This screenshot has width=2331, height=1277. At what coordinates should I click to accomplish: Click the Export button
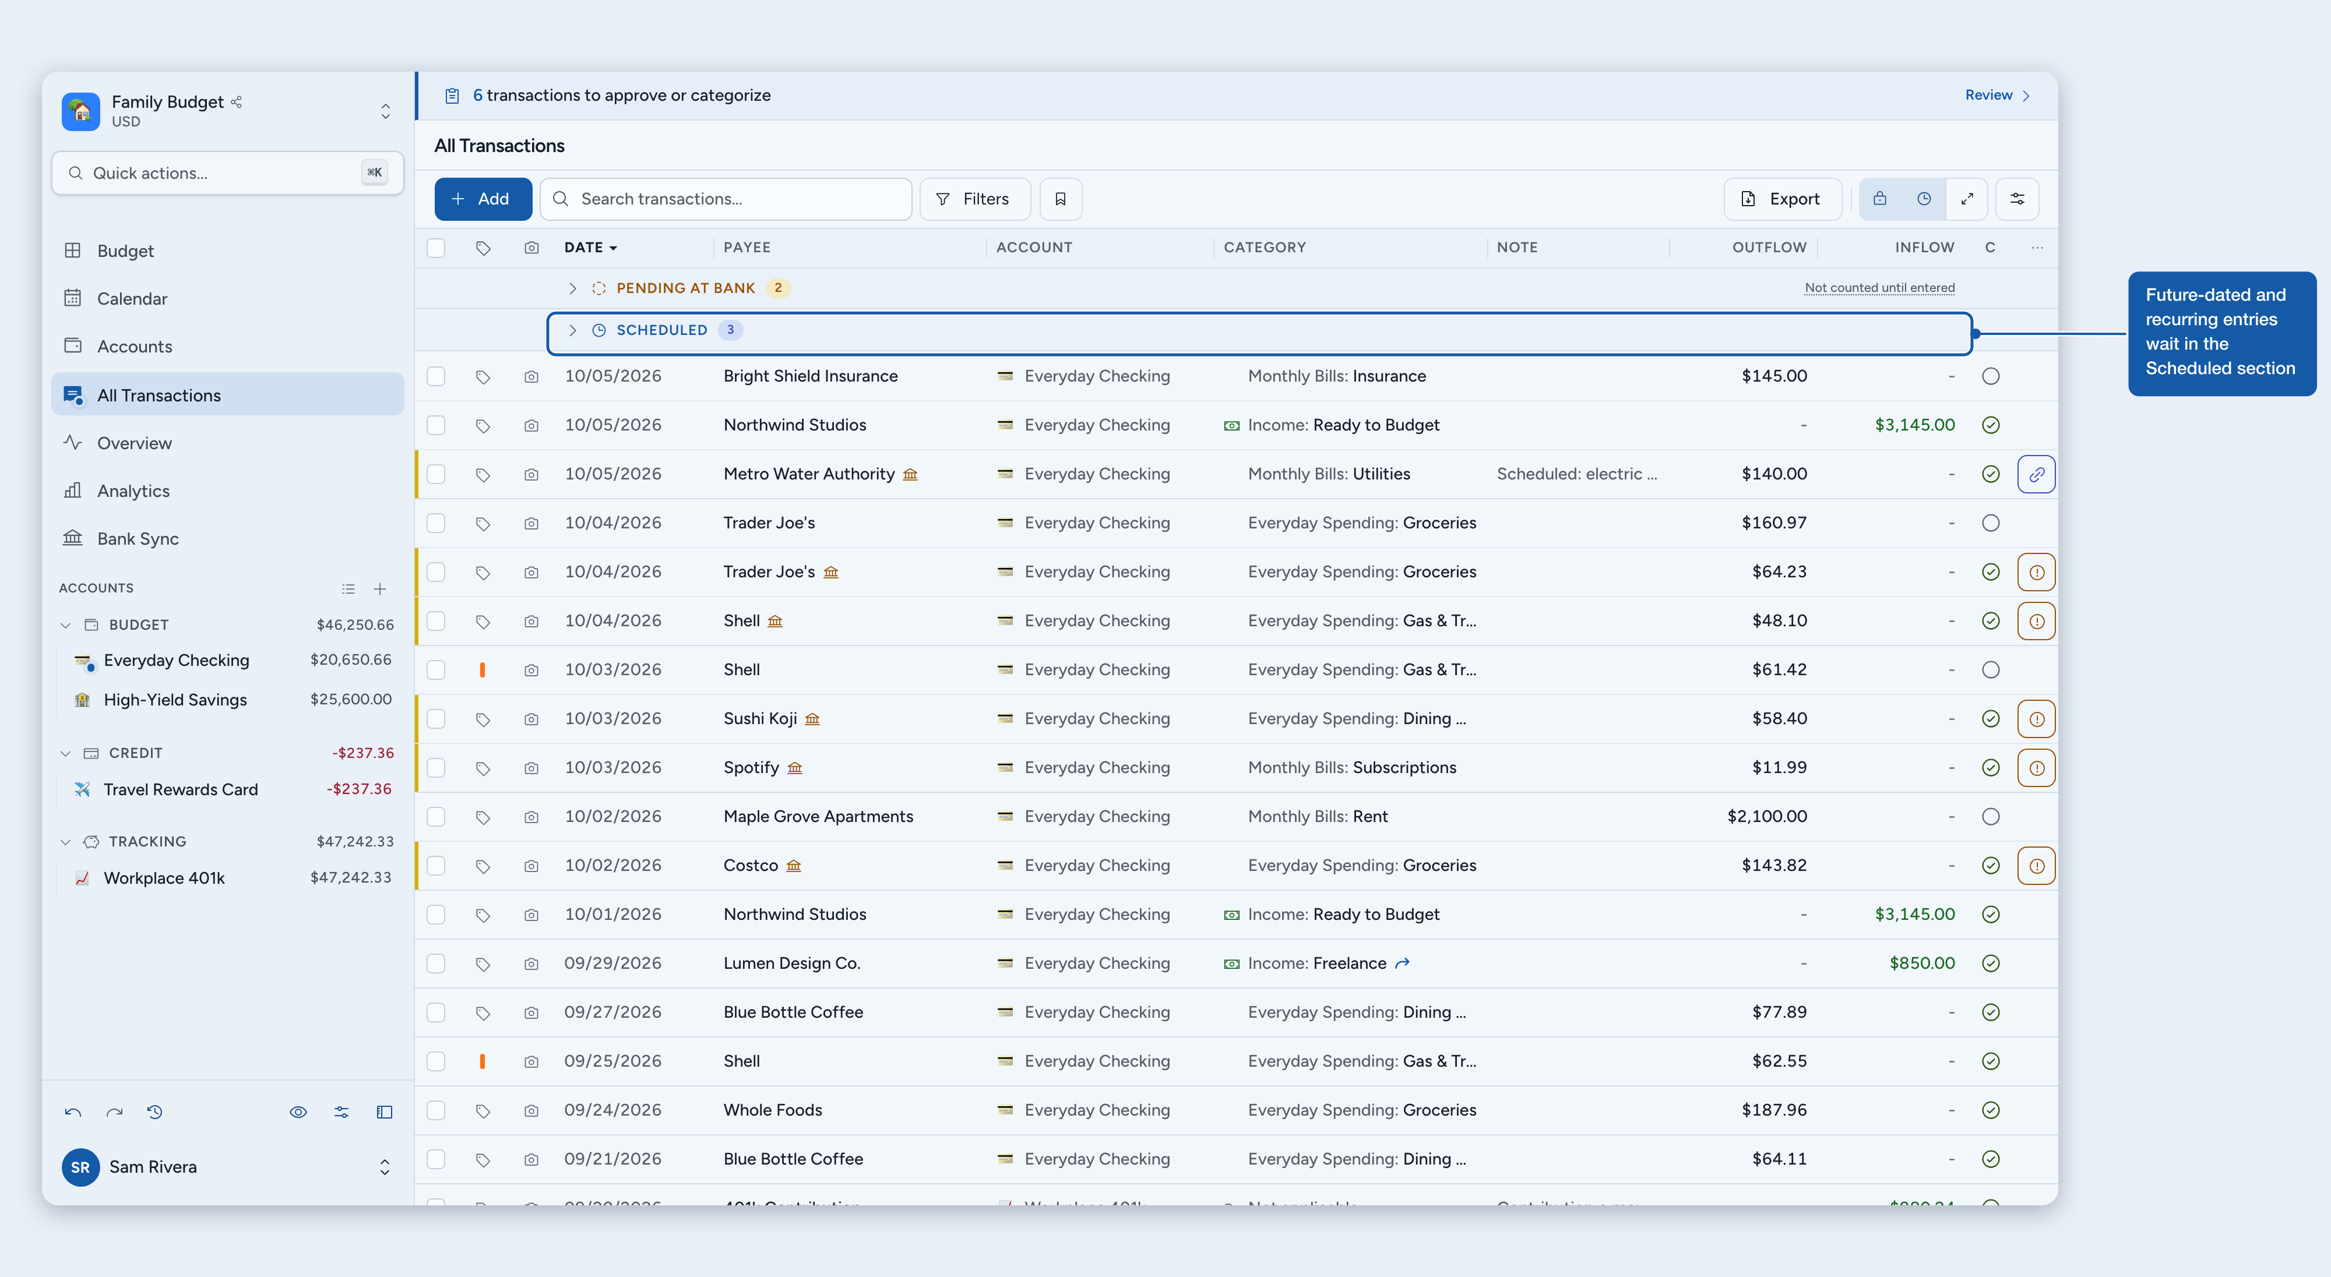pyautogui.click(x=1781, y=199)
